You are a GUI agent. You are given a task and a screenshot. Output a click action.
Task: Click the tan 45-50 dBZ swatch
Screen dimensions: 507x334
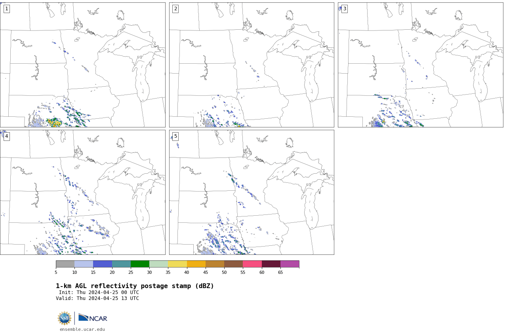pos(215,264)
